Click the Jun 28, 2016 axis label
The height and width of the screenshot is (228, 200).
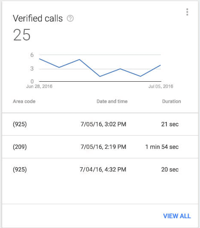39,86
